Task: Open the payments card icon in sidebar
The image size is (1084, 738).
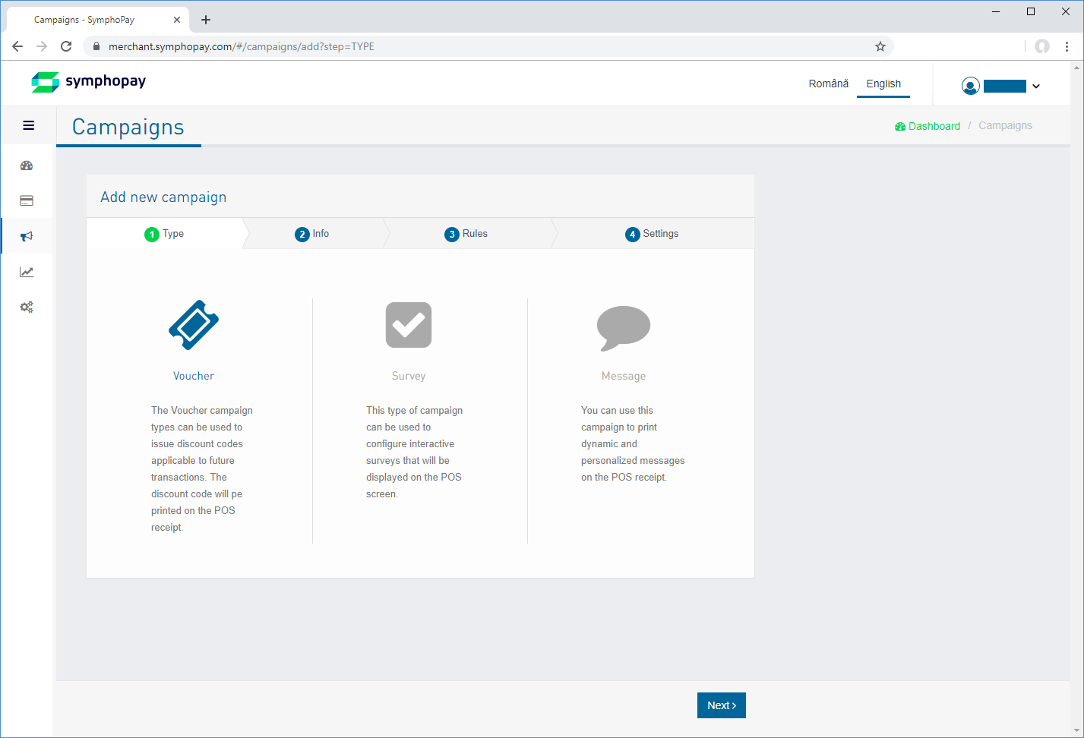Action: [27, 201]
